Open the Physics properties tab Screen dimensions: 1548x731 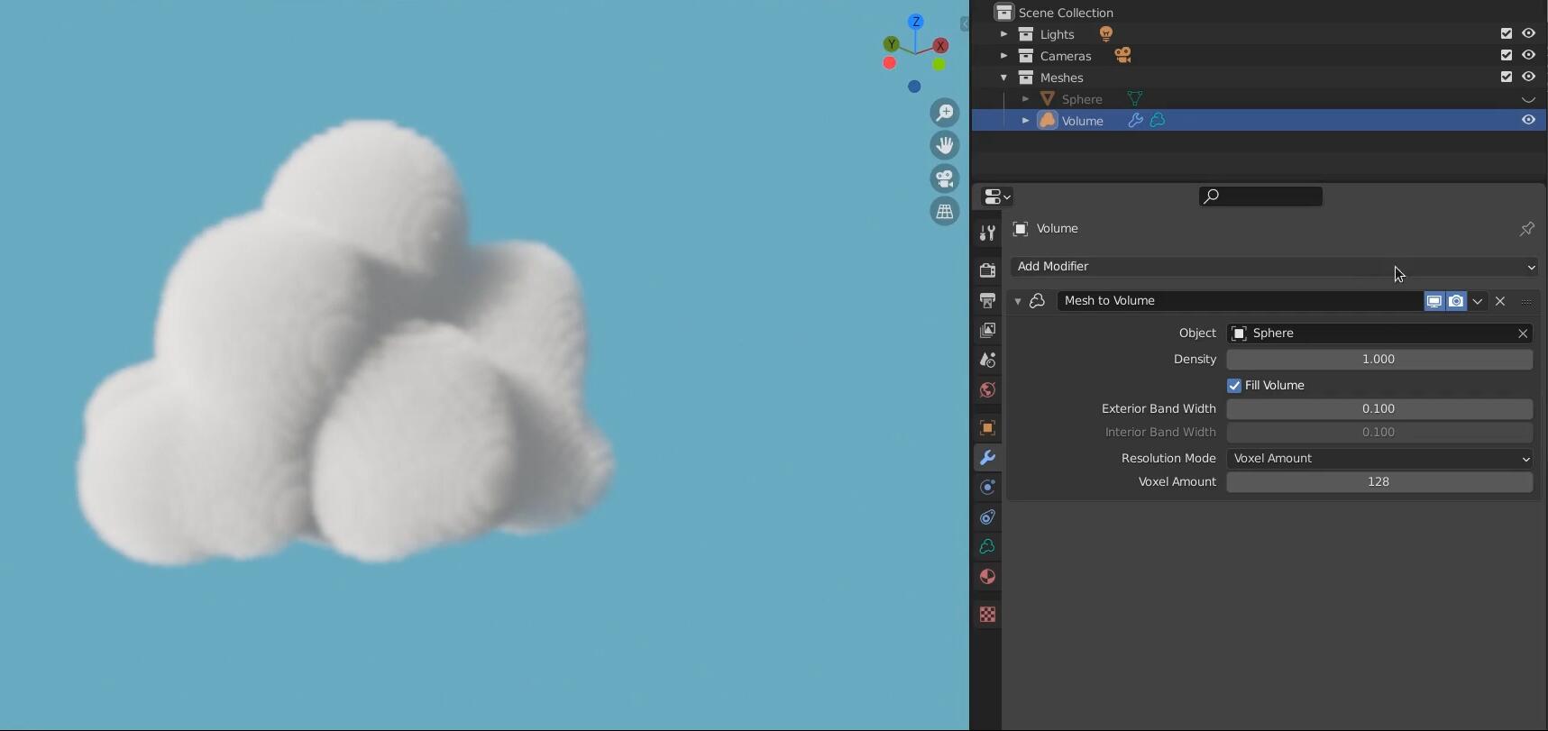coord(987,487)
